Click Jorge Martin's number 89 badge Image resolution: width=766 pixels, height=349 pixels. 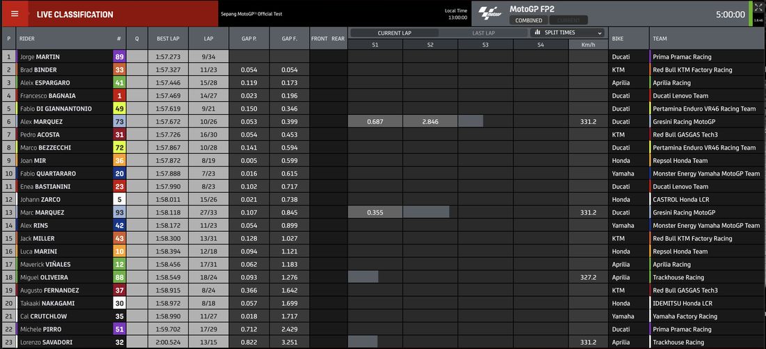coord(119,56)
